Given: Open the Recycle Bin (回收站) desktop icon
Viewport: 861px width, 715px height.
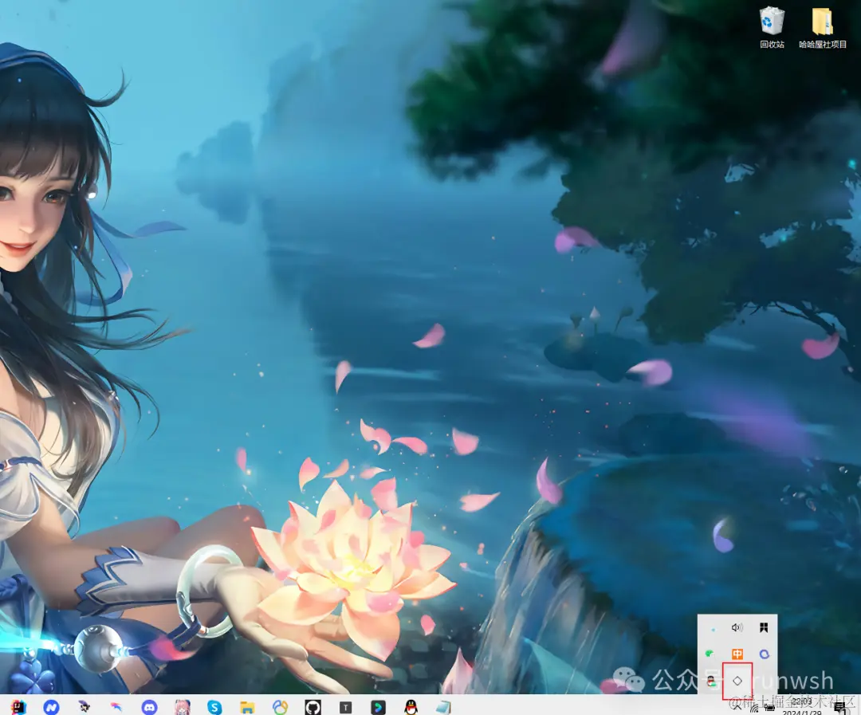Looking at the screenshot, I should pyautogui.click(x=772, y=27).
